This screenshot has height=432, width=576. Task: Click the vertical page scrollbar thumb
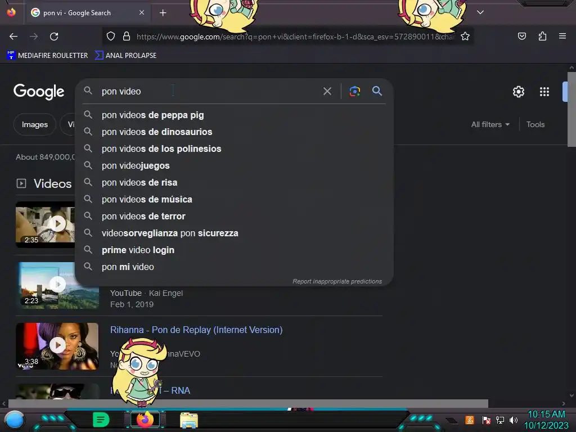(571, 109)
